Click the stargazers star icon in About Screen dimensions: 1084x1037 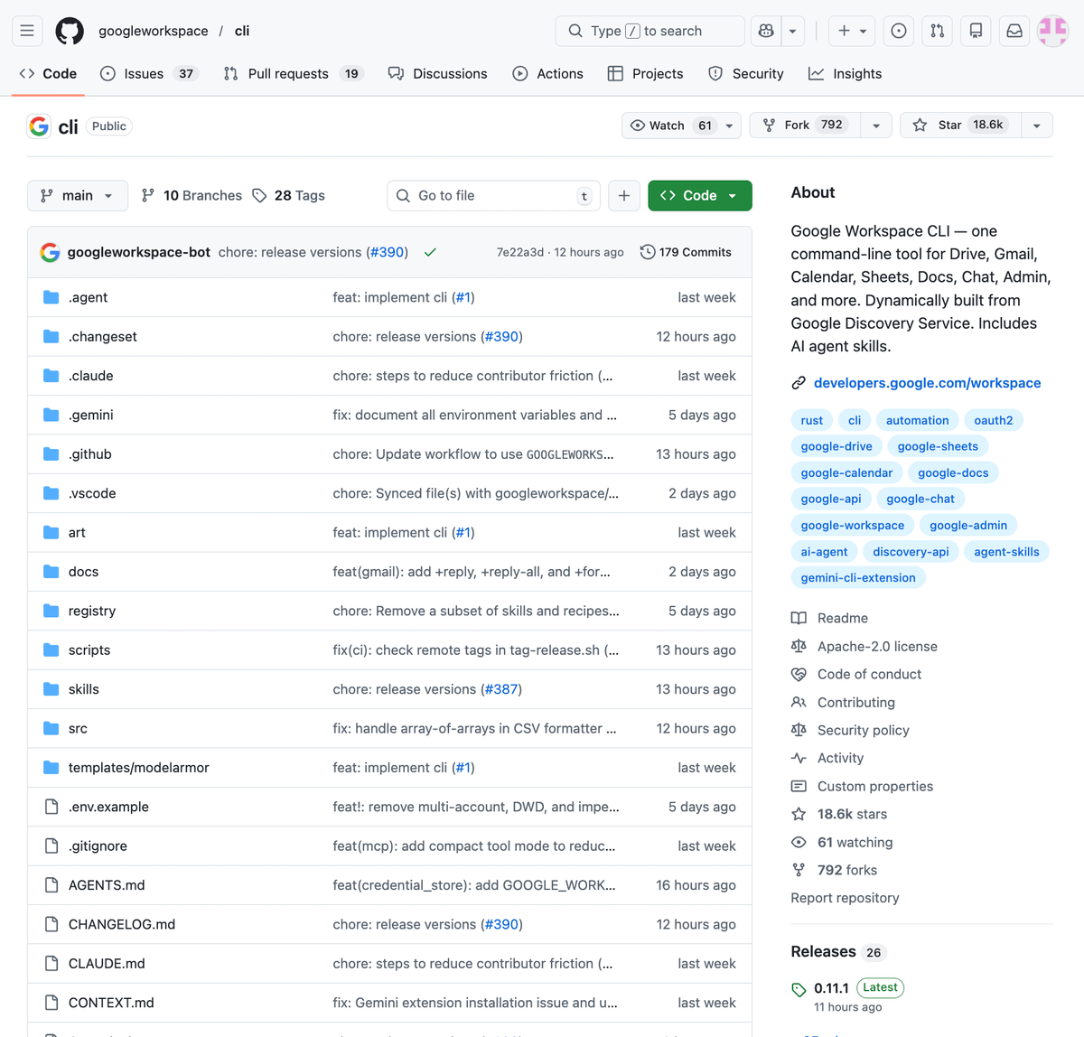click(799, 814)
